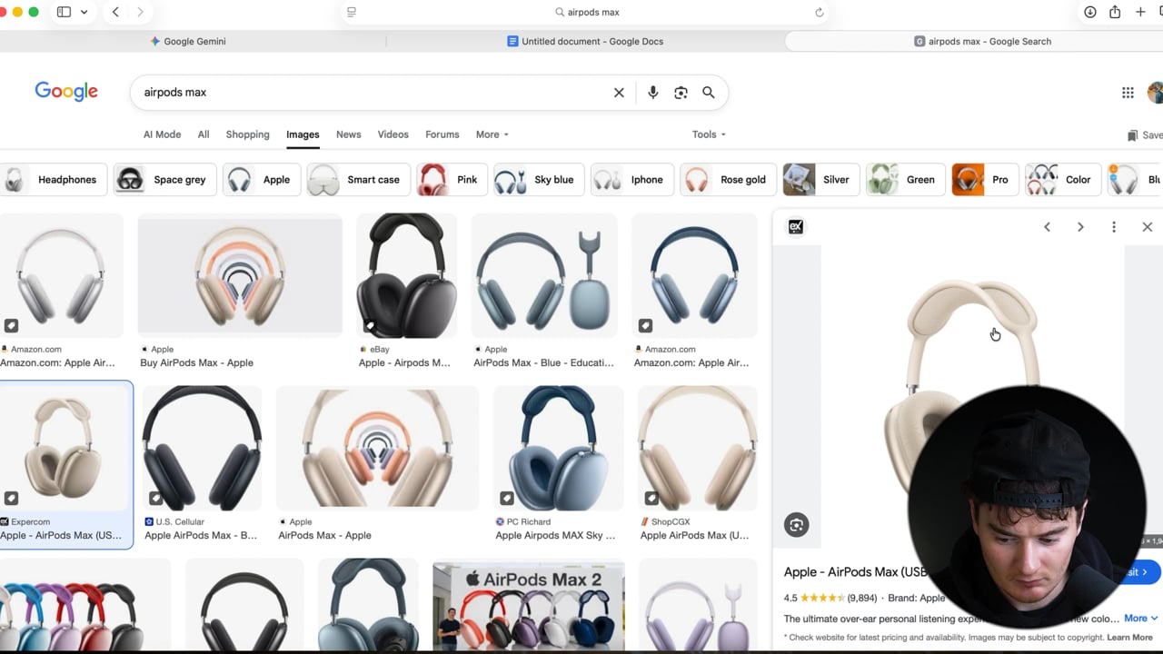The width and height of the screenshot is (1163, 654).
Task: Open AirPods Max 2 video thumbnail
Action: pyautogui.click(x=529, y=607)
